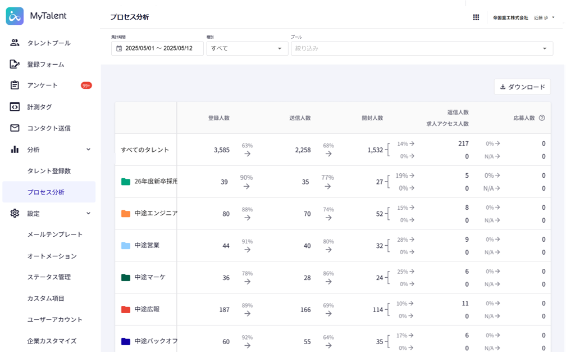Collapse the 分析 sidebar section
This screenshot has width=566, height=352.
(88, 150)
